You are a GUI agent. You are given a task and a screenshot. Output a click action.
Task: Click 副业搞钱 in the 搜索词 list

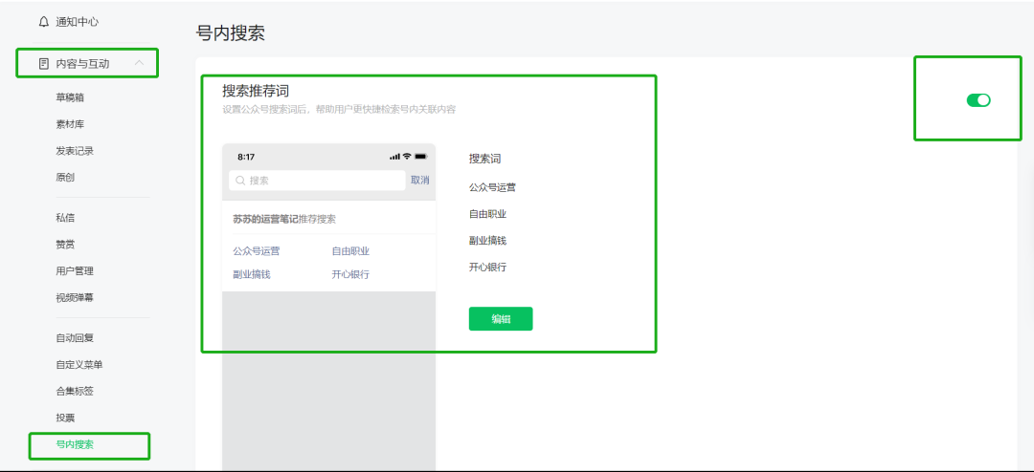(487, 241)
